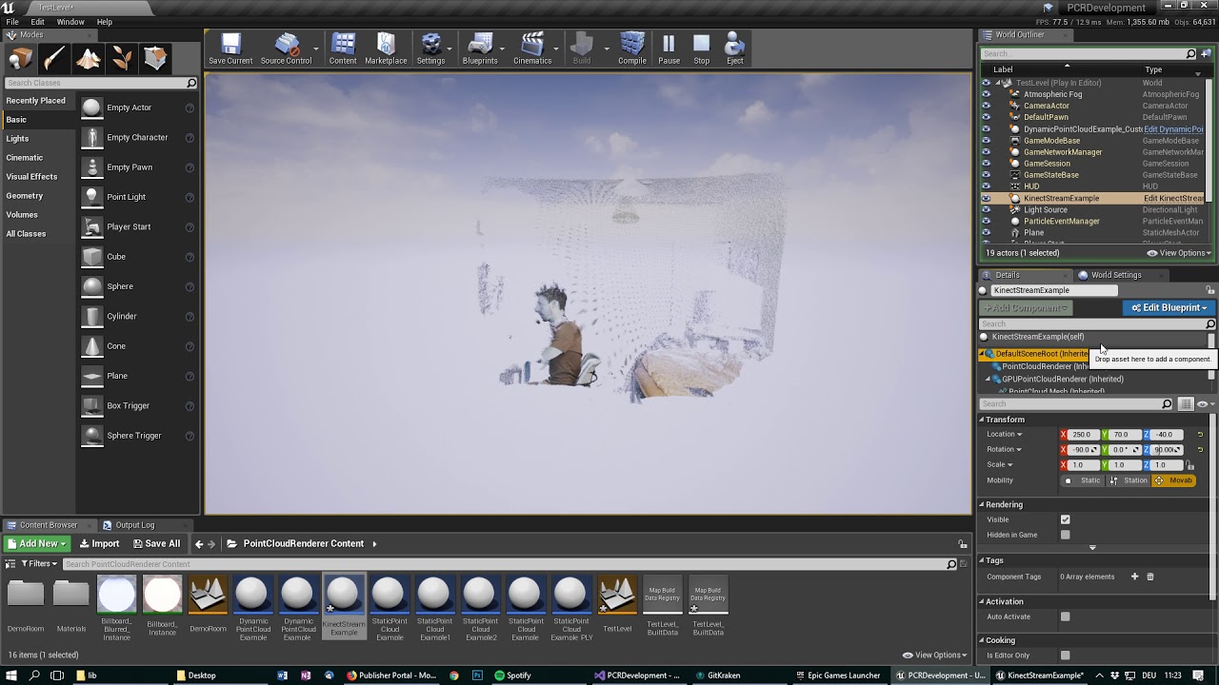The width and height of the screenshot is (1219, 685).
Task: Open the Edit KinectStream blueprint link in outliner
Action: [1173, 198]
